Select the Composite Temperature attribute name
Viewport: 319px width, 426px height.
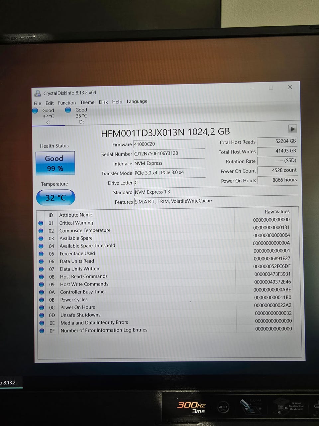pyautogui.click(x=85, y=230)
